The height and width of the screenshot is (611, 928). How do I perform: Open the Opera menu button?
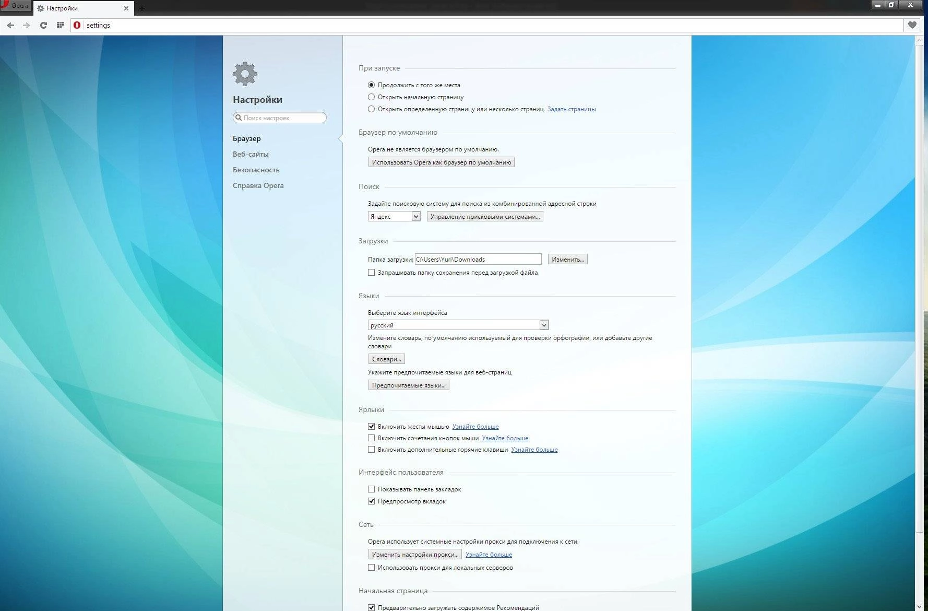[16, 6]
